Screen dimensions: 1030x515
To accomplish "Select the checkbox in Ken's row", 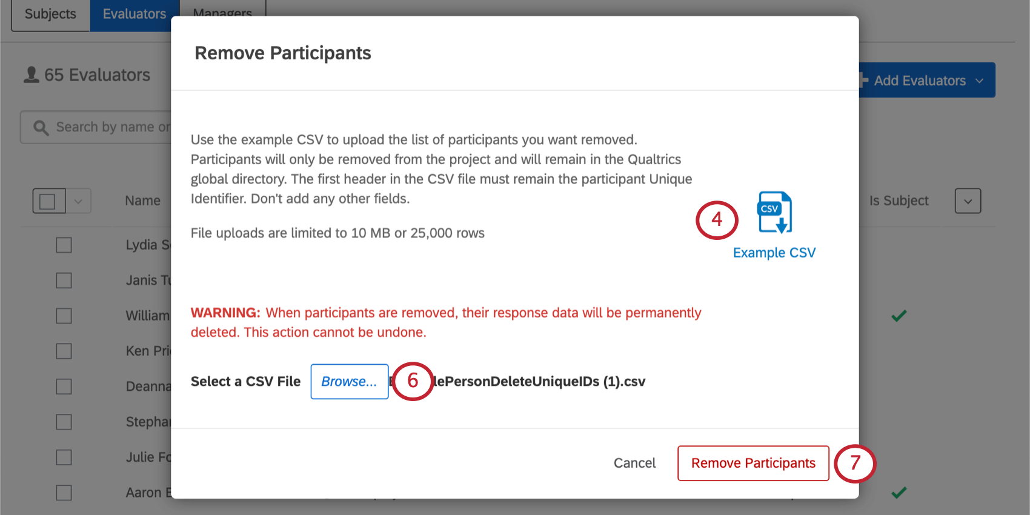I will click(64, 351).
